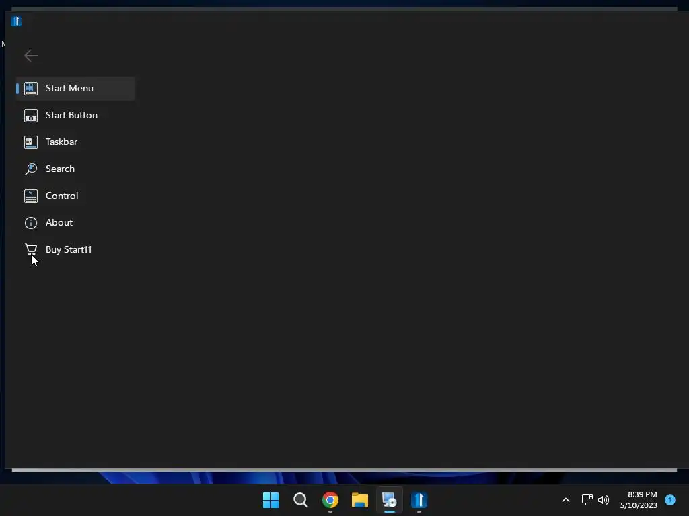Click the Search magnifier sidebar icon
689x516 pixels.
coord(31,169)
